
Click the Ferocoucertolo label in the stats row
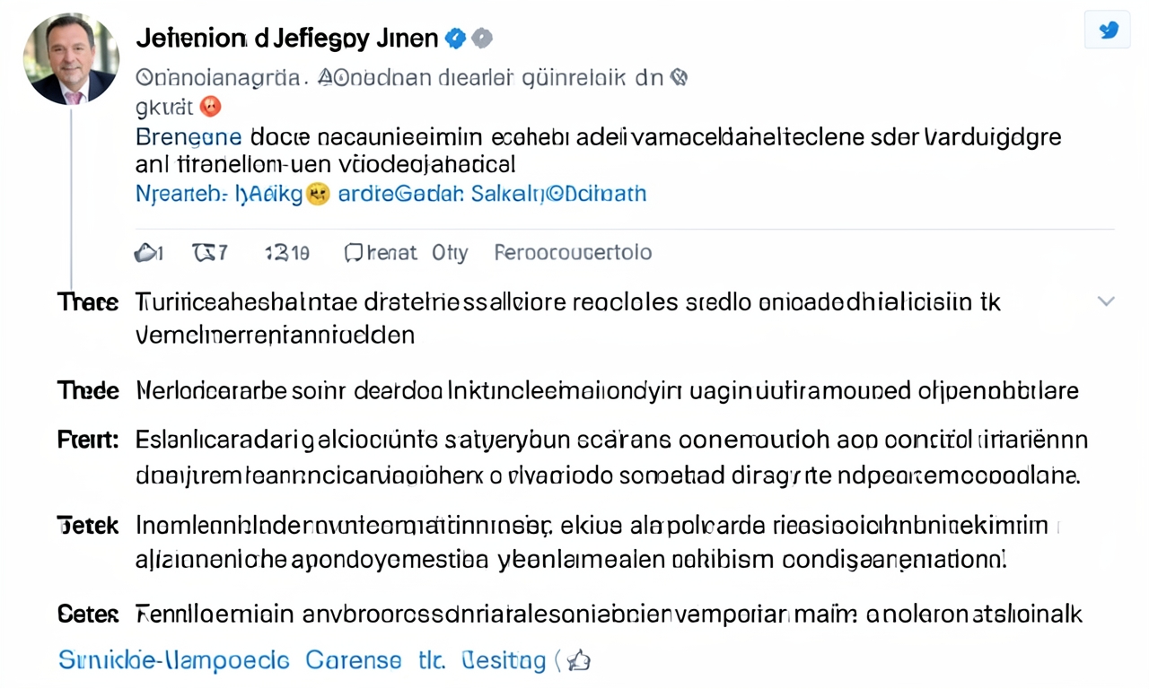(573, 252)
